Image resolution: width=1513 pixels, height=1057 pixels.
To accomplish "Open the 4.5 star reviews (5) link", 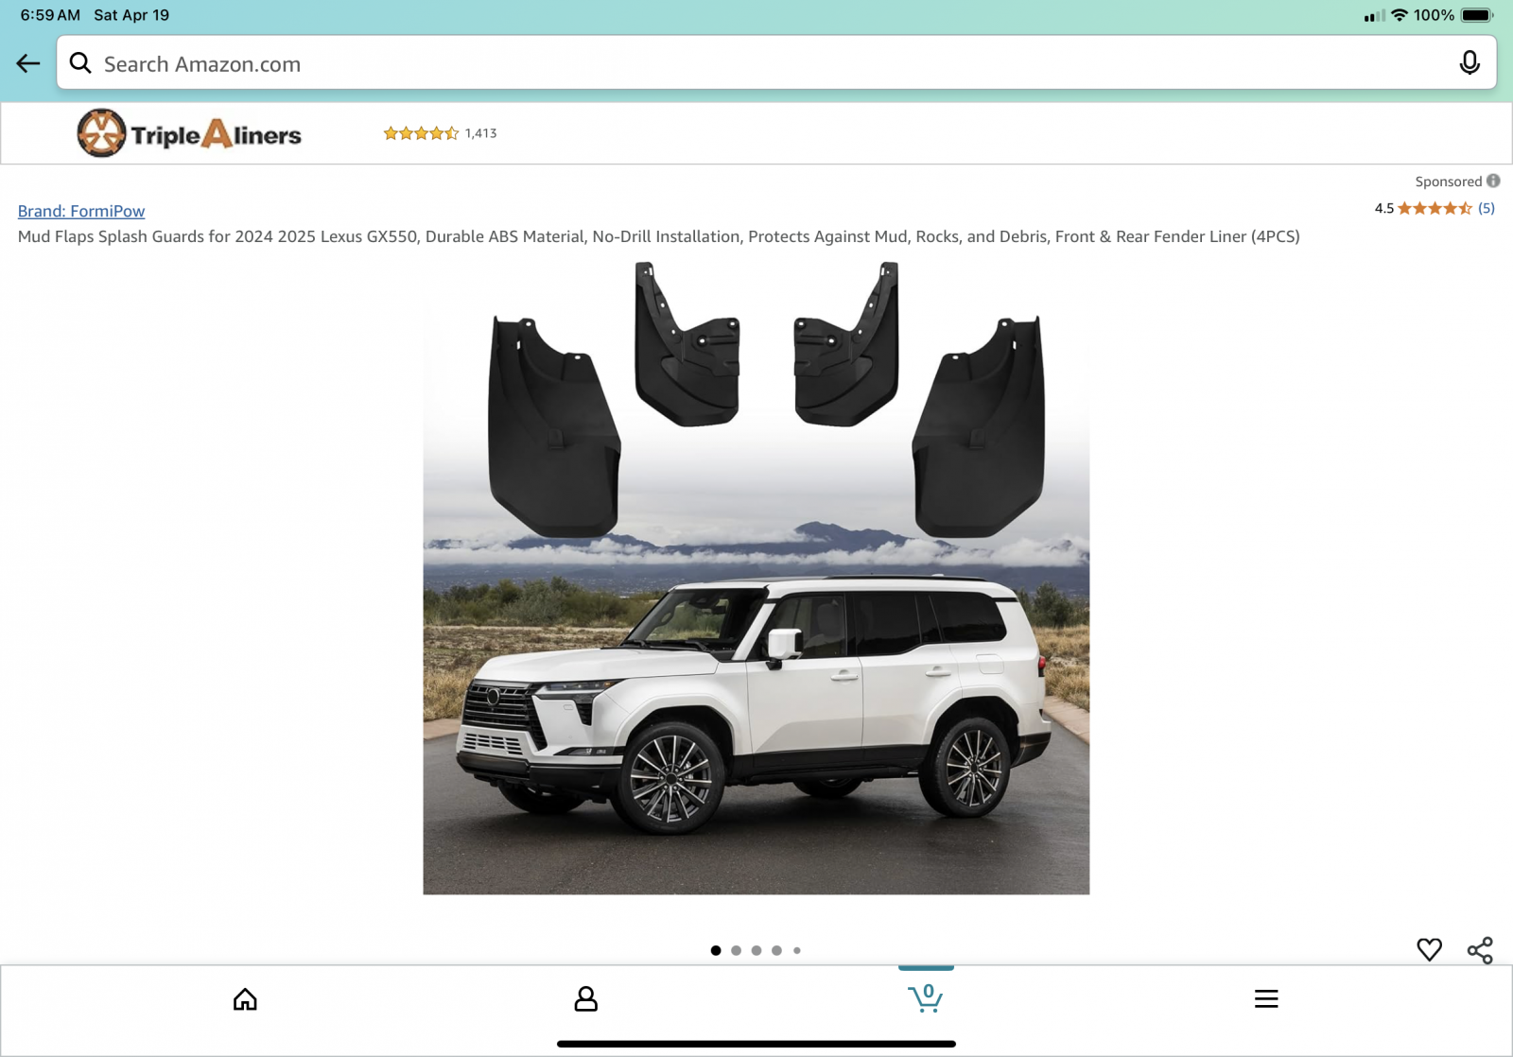I will point(1435,208).
